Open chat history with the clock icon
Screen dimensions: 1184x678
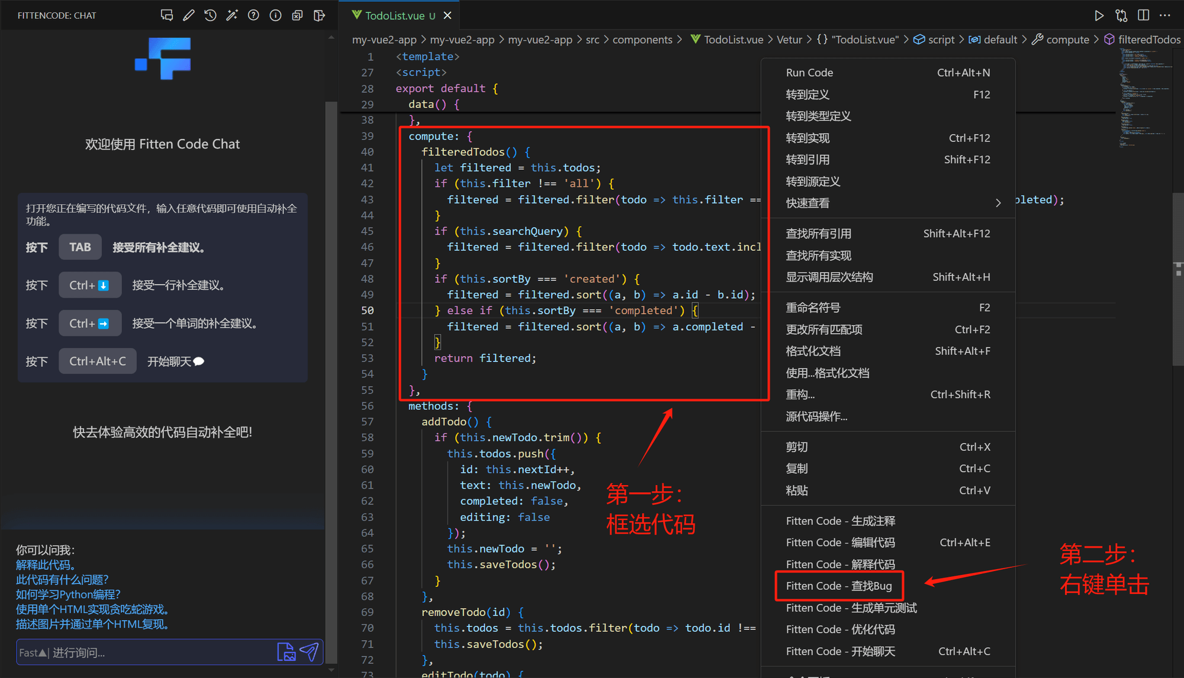210,15
